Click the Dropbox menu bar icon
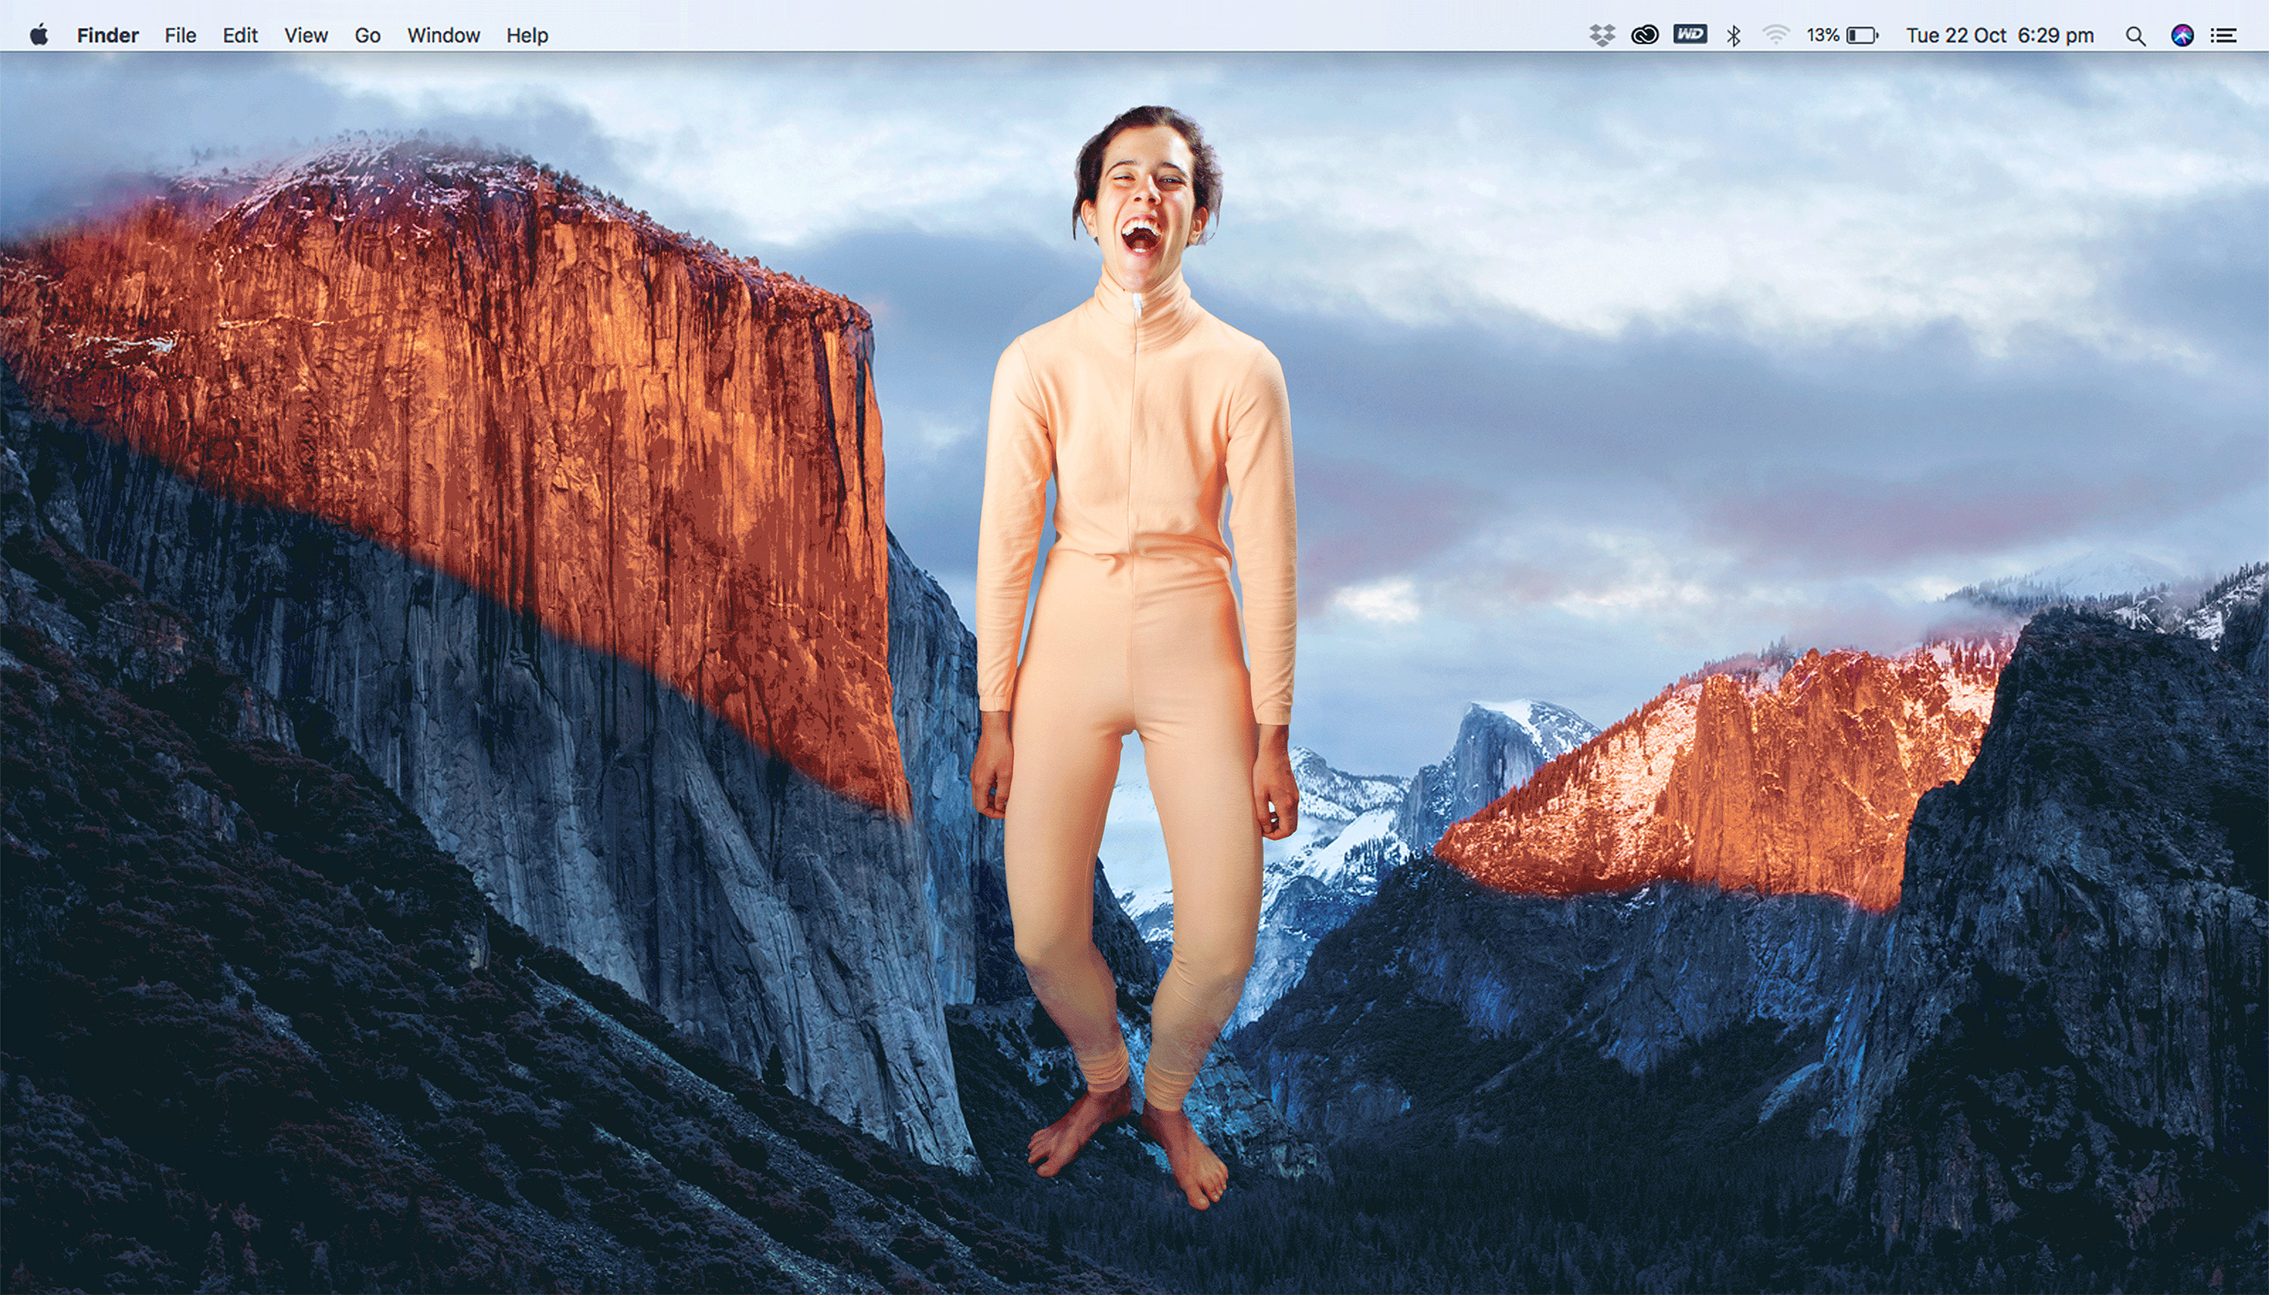Viewport: 2269px width, 1295px height. tap(1602, 35)
